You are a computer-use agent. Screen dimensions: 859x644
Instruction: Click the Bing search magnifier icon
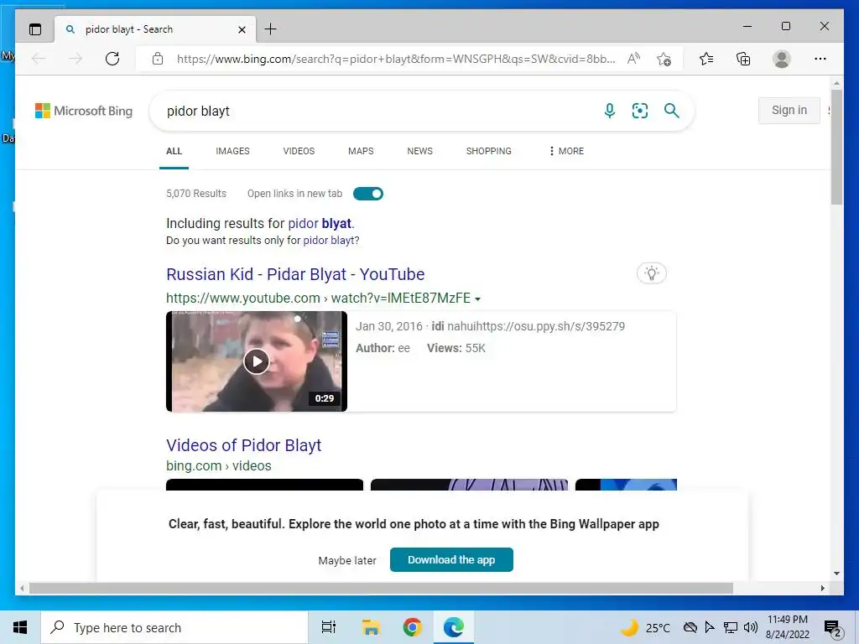pos(672,111)
